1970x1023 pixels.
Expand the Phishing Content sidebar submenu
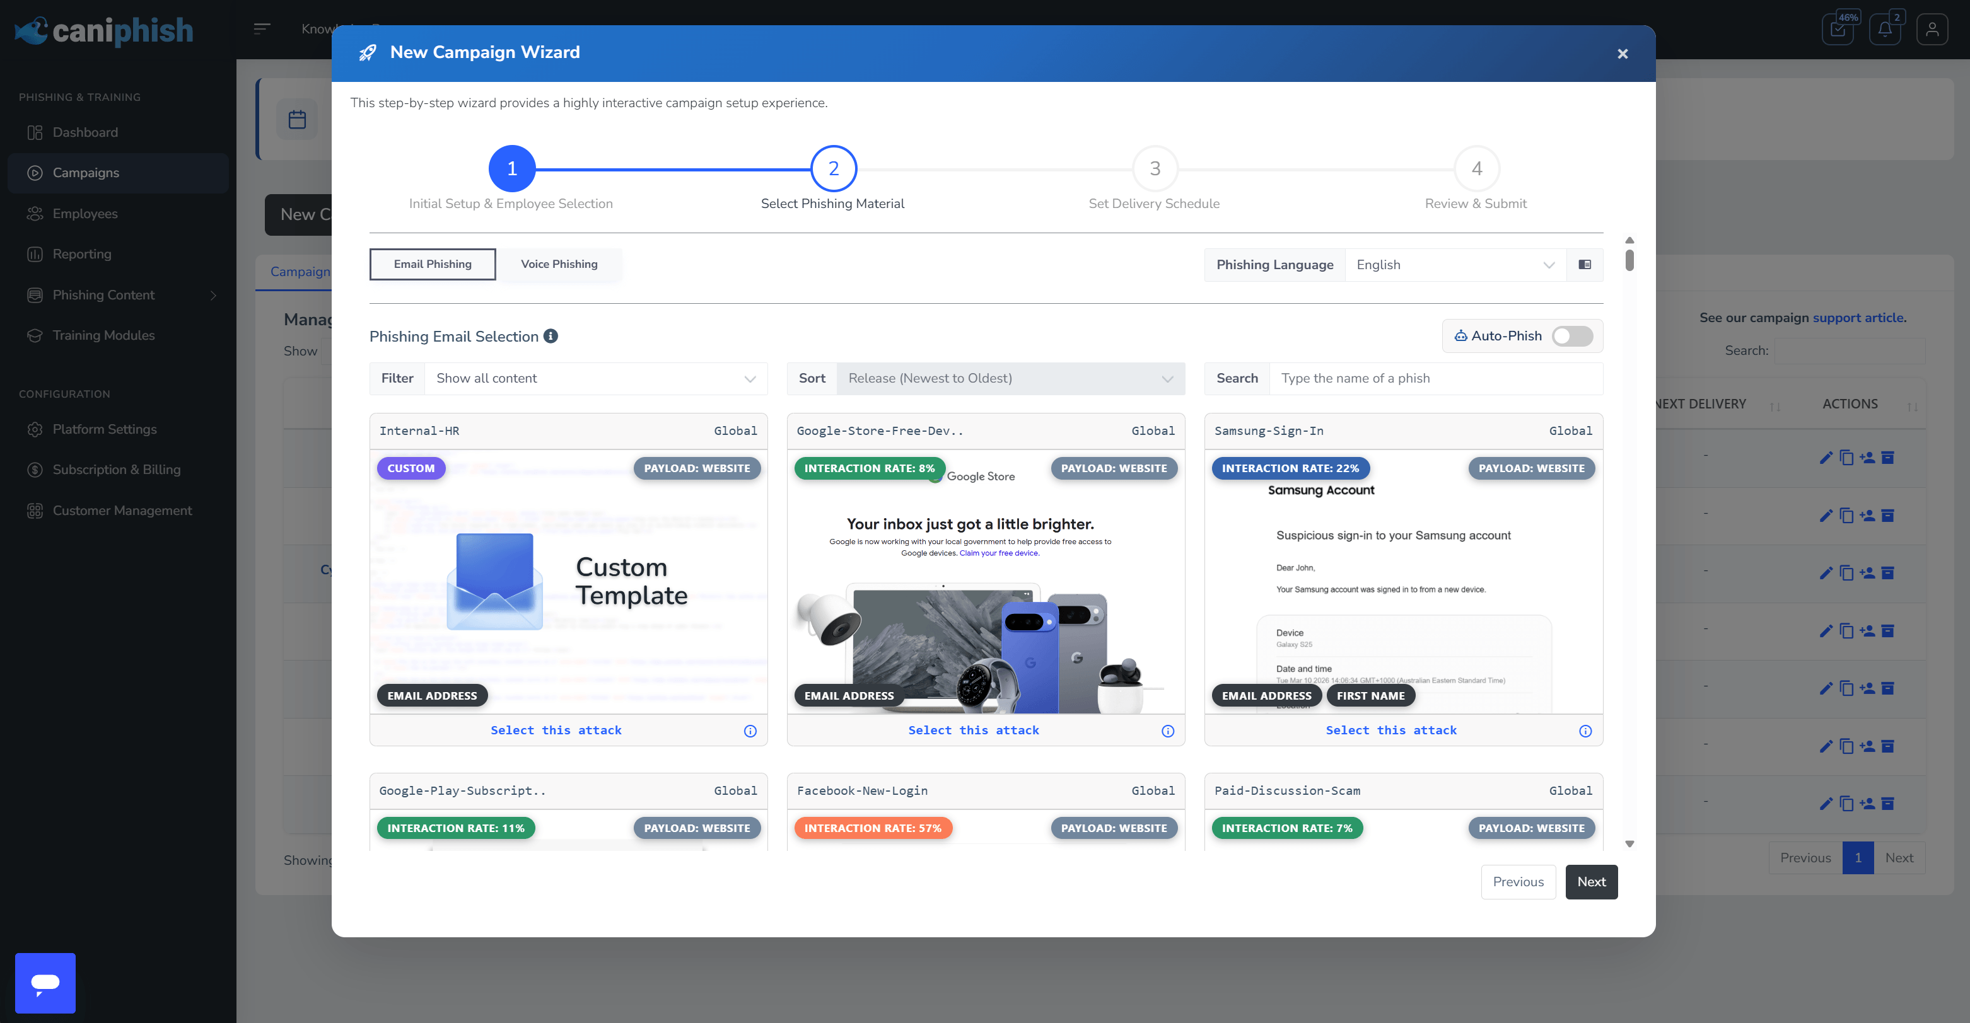tap(213, 295)
